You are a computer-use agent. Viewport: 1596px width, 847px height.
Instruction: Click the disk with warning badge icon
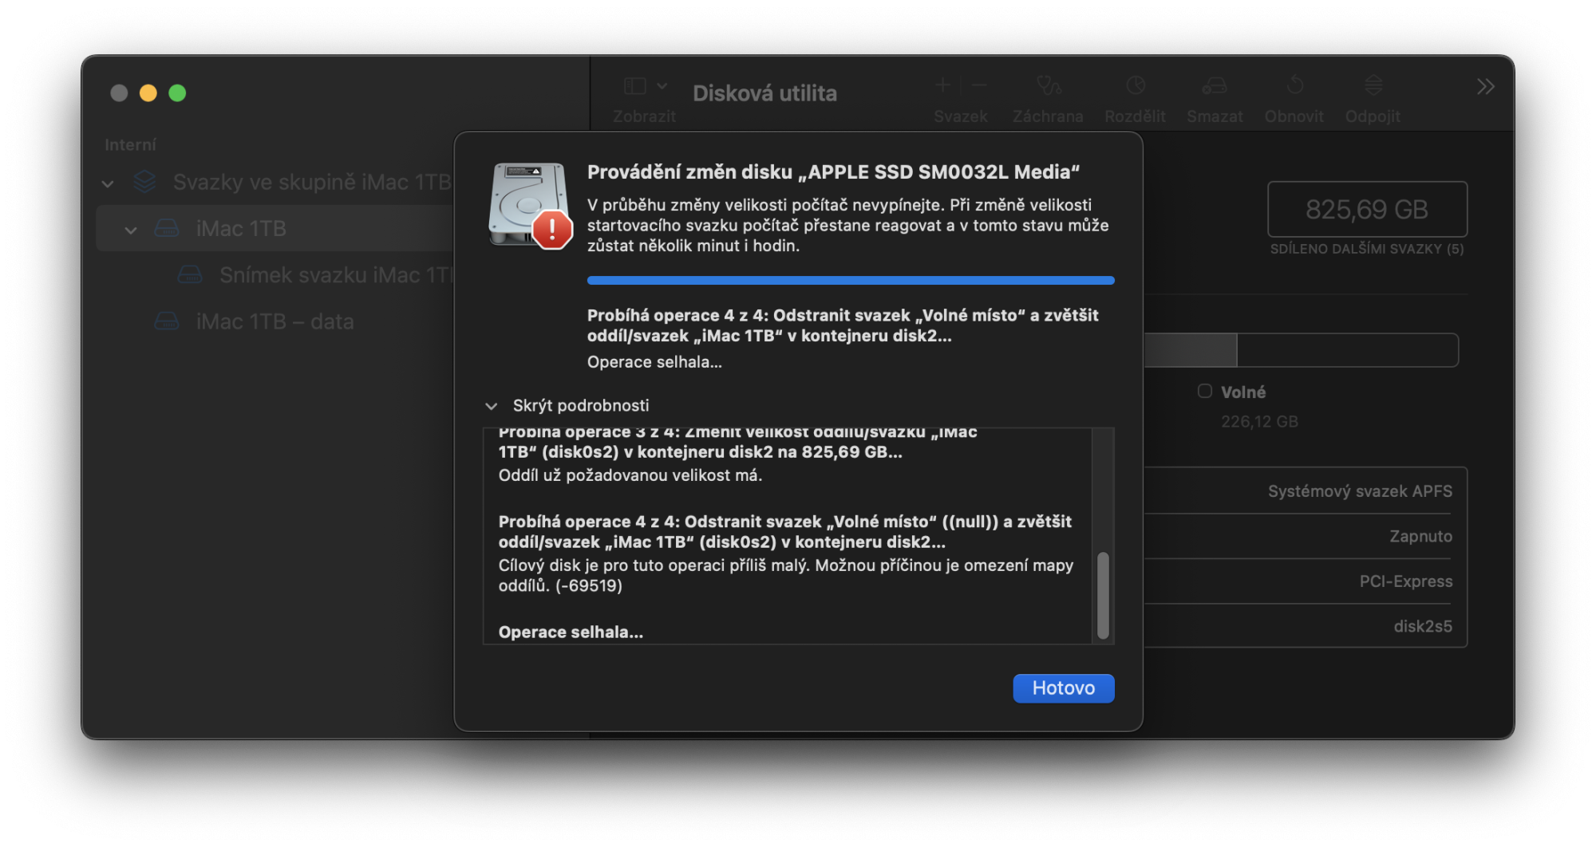point(530,206)
